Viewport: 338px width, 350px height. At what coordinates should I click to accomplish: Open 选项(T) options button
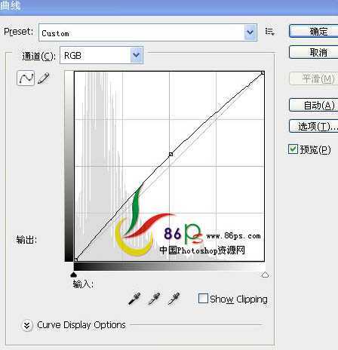click(x=314, y=126)
